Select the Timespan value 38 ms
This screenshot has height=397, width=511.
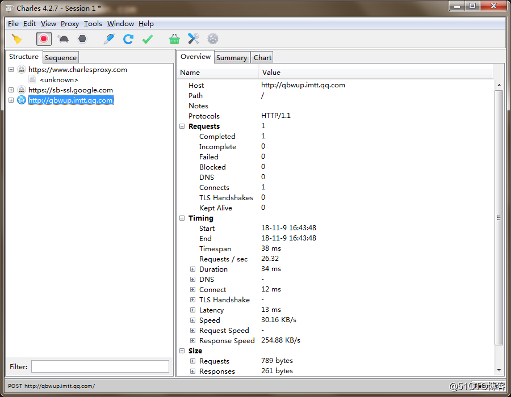click(x=271, y=248)
